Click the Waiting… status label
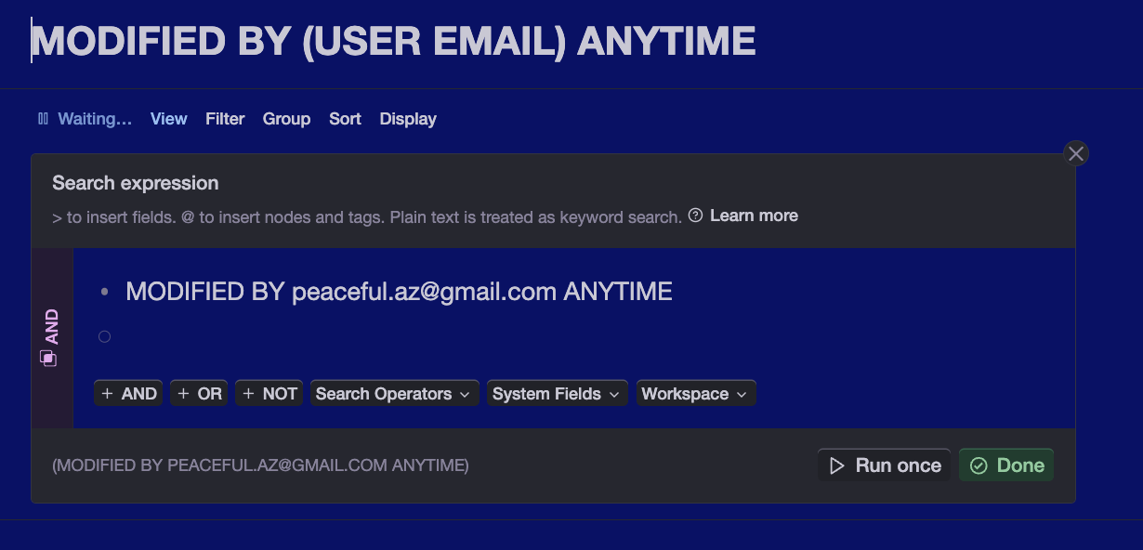This screenshot has width=1143, height=550. pos(95,119)
